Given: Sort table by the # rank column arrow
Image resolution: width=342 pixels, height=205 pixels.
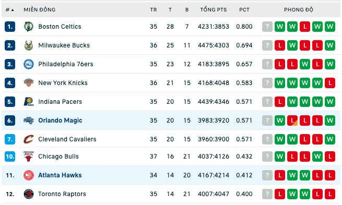Looking at the screenshot, I should [x=13, y=10].
